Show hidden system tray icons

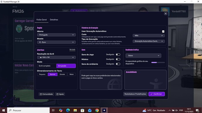pos(170,110)
